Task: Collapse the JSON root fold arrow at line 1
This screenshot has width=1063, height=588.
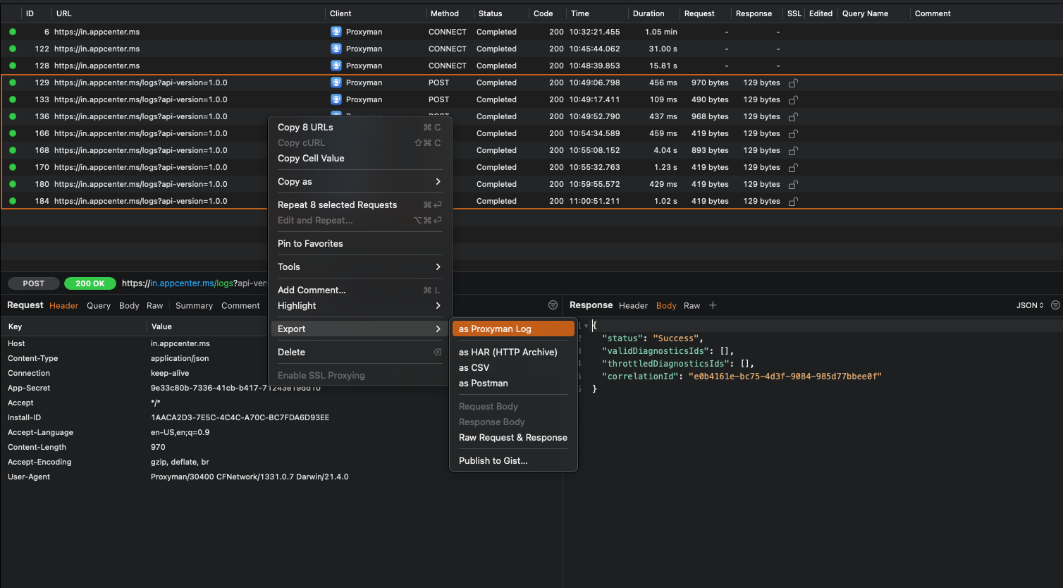Action: point(586,326)
